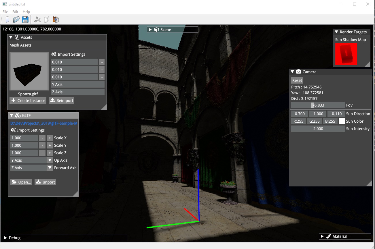Click the camera icon in Camera panel header
Screen dimensions: 375x249
(298, 72)
